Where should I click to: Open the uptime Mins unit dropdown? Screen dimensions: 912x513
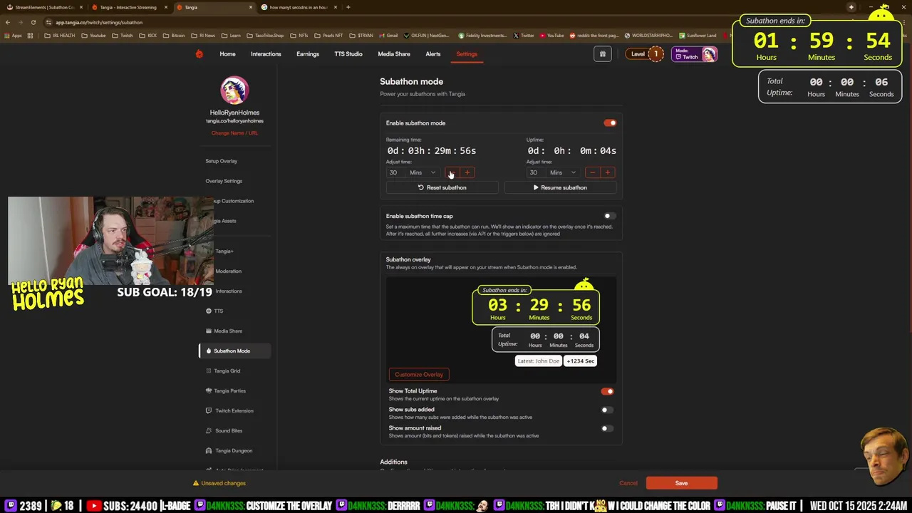coord(562,172)
